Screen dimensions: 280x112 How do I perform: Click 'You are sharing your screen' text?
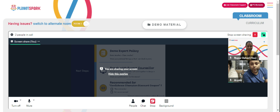[x=121, y=69]
